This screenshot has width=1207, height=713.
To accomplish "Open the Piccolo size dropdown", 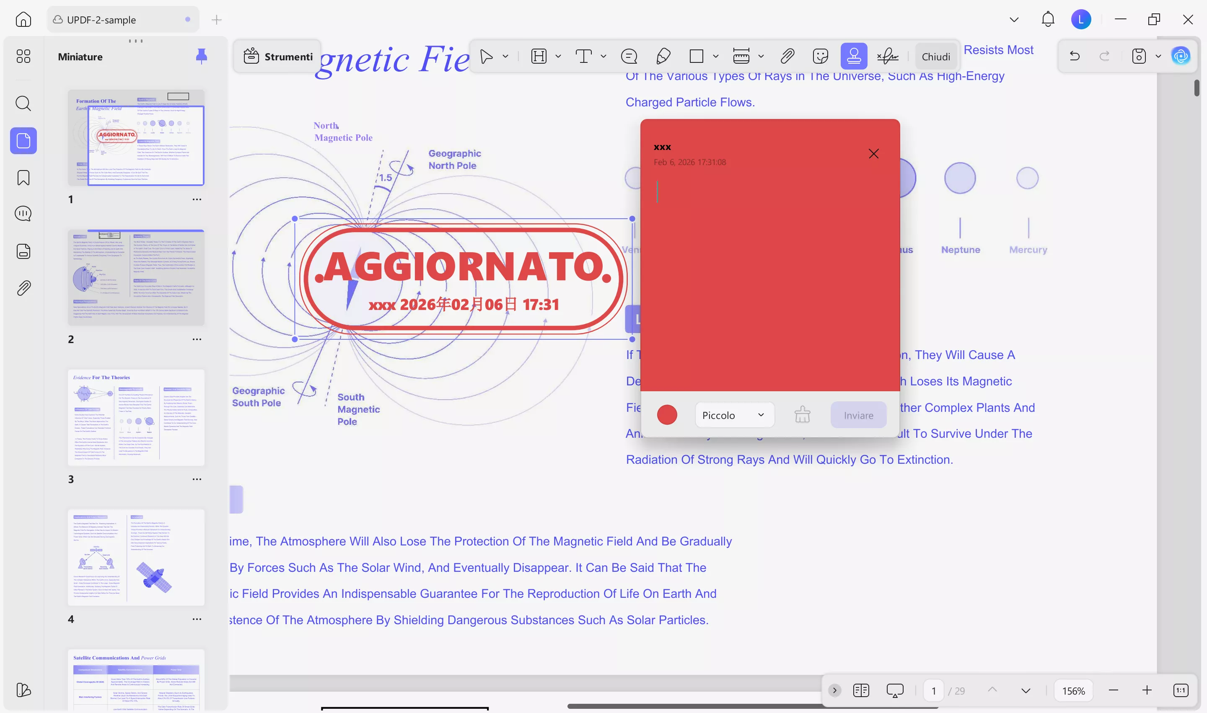I will [x=734, y=415].
